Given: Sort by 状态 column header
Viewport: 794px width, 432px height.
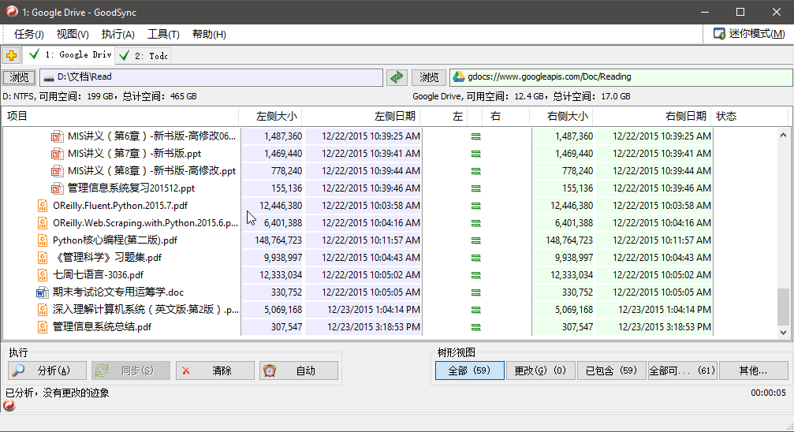Looking at the screenshot, I should pyautogui.click(x=750, y=117).
